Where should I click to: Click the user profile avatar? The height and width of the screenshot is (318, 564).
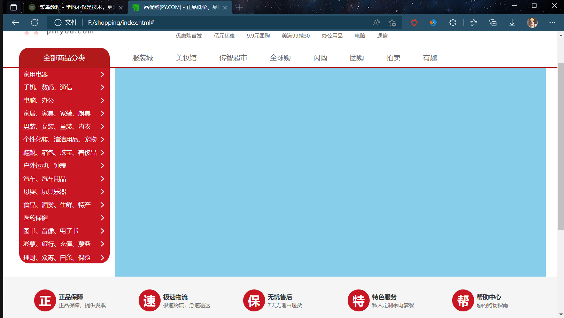coord(532,23)
